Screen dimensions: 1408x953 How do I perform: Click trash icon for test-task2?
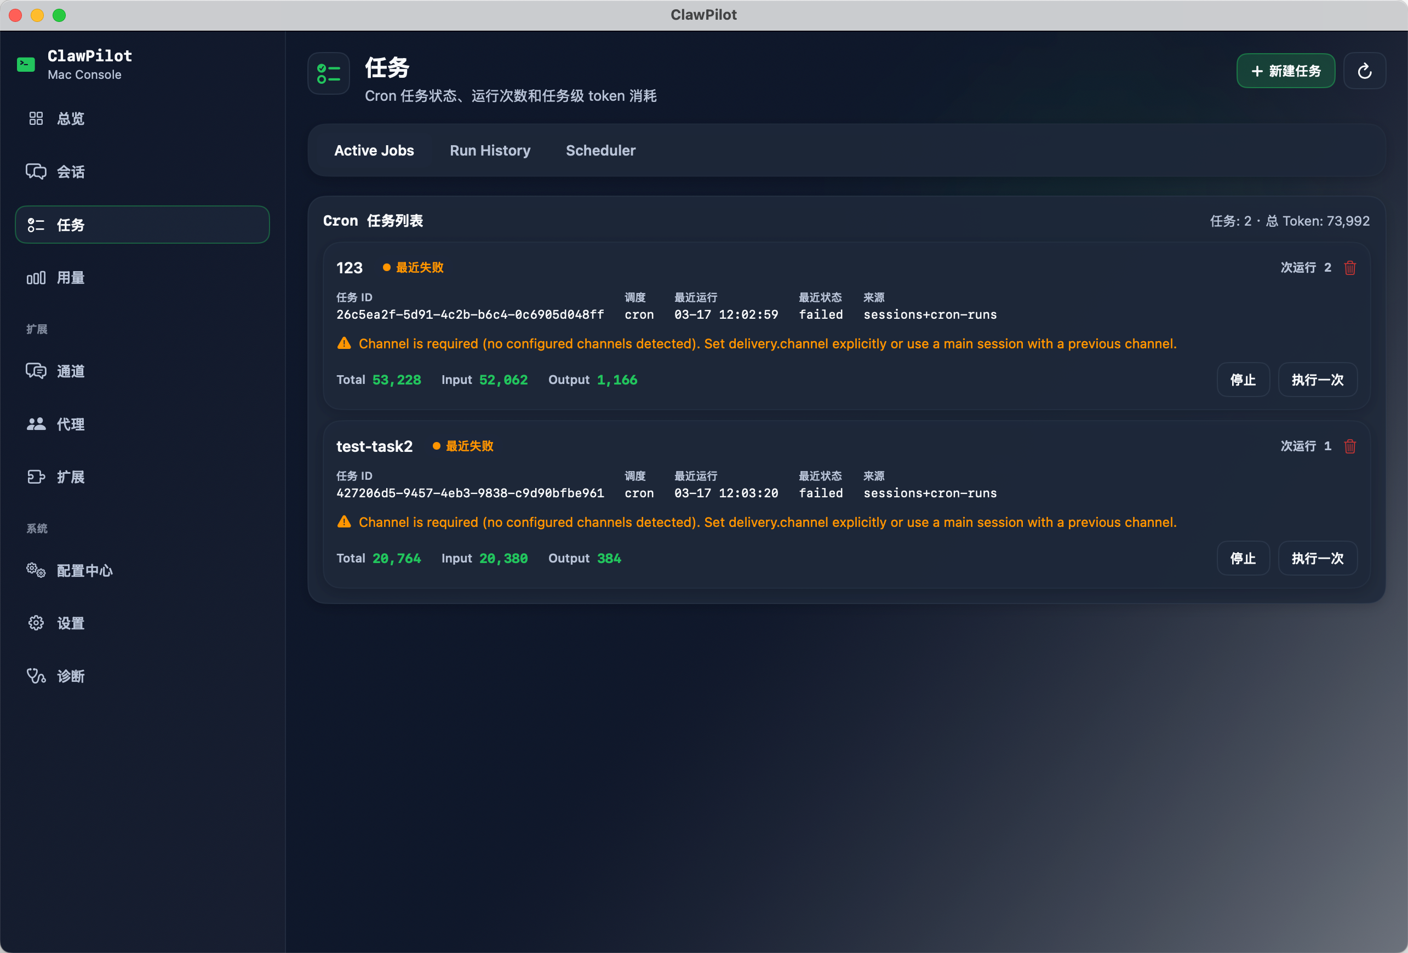pyautogui.click(x=1350, y=446)
